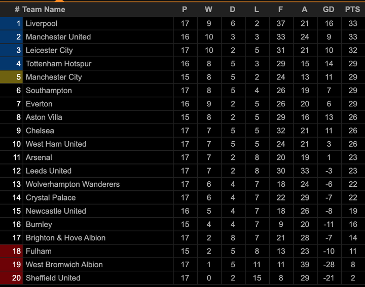Sort by GD column header
365x287 pixels.
pyautogui.click(x=328, y=9)
